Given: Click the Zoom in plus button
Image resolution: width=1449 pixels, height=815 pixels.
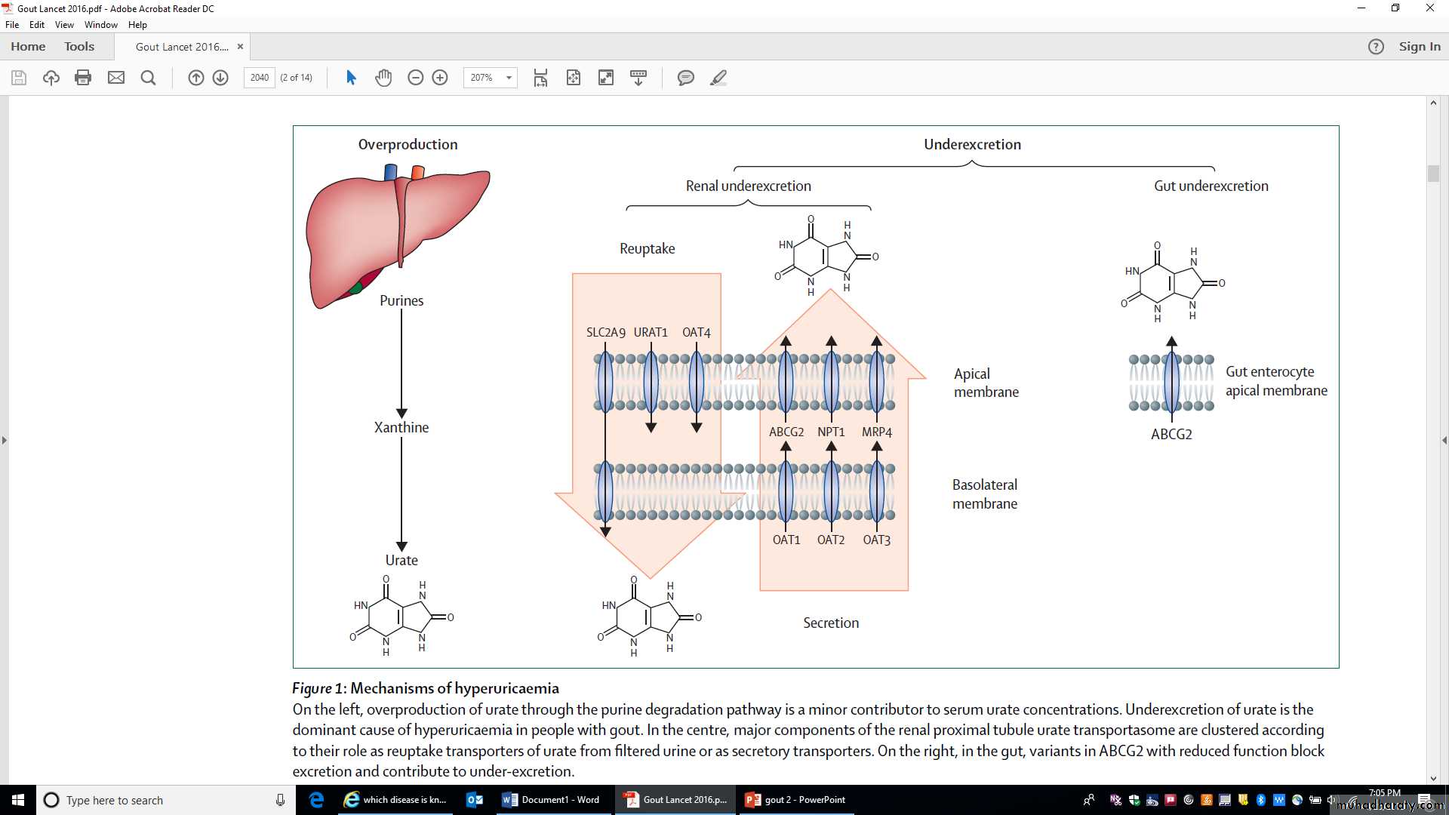Looking at the screenshot, I should click(x=440, y=78).
